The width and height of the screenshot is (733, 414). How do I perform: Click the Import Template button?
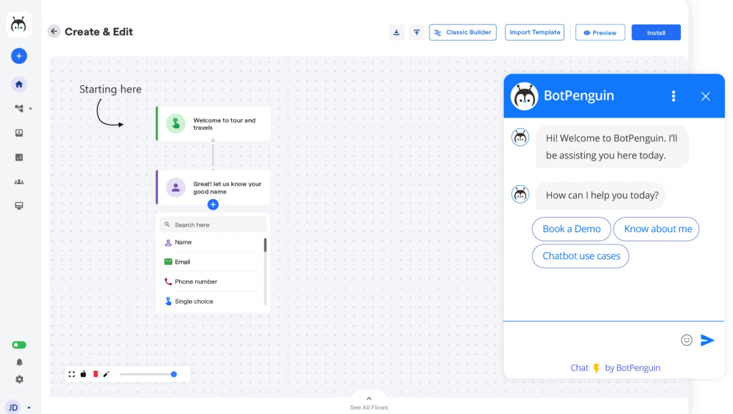click(534, 32)
